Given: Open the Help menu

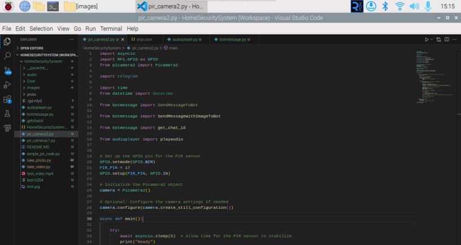Looking at the screenshot, I should point(132,28).
